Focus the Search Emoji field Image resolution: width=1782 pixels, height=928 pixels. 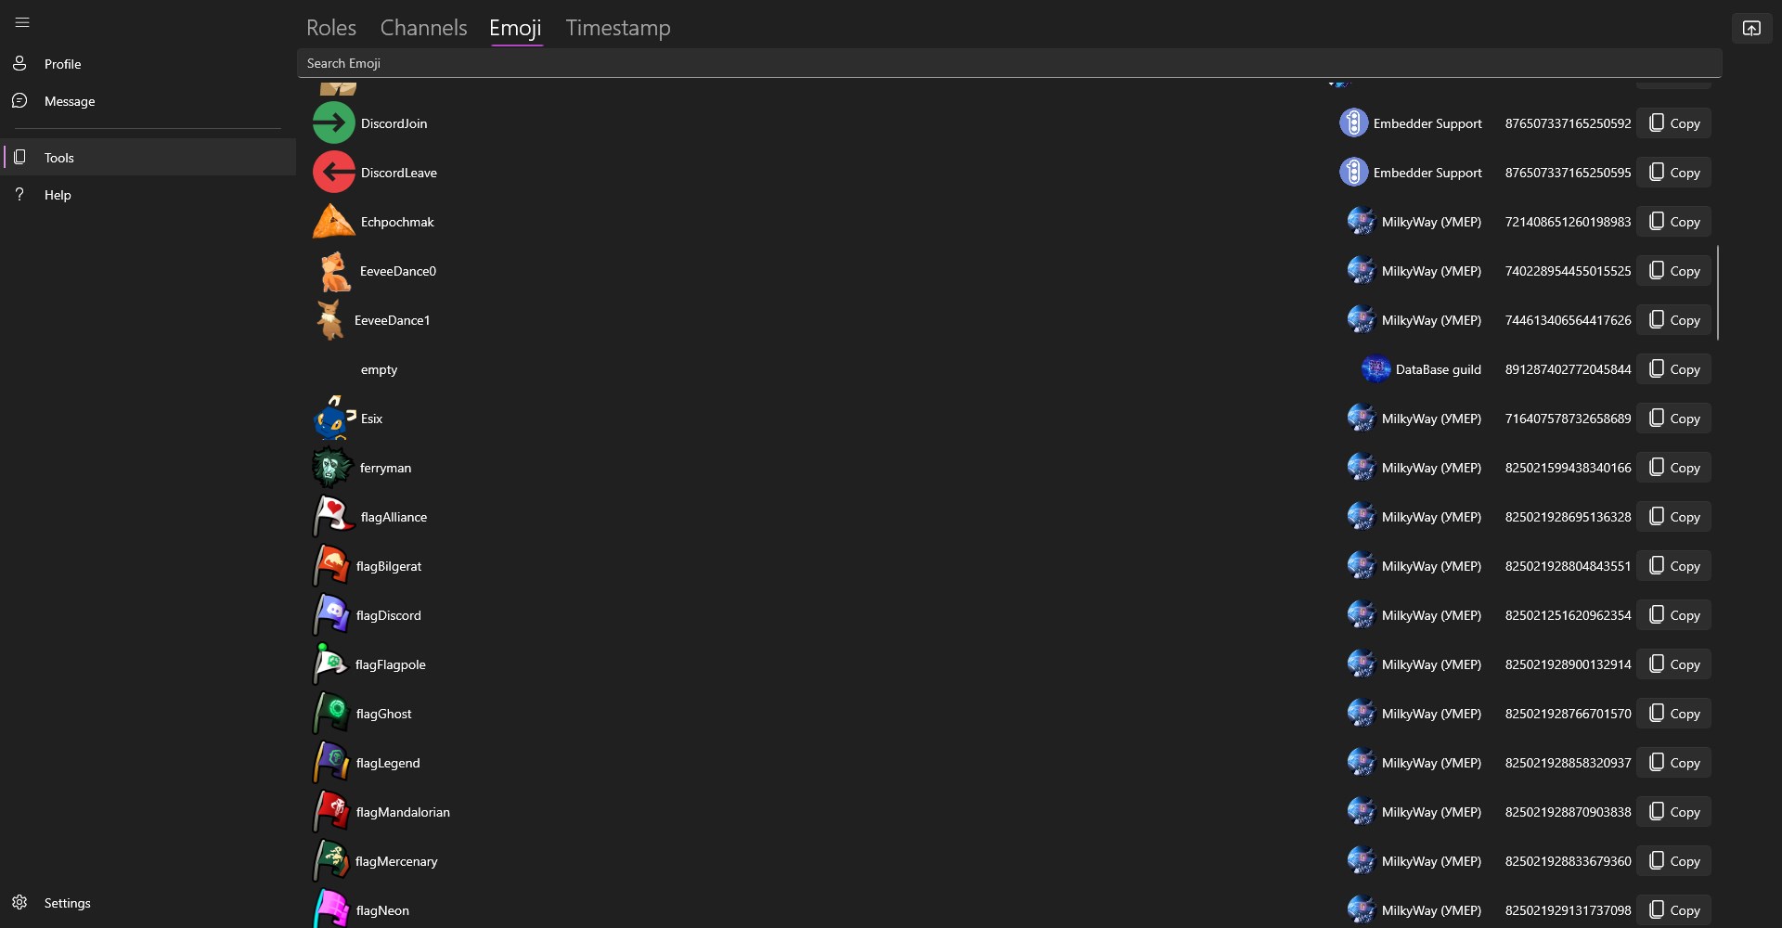coord(1009,63)
